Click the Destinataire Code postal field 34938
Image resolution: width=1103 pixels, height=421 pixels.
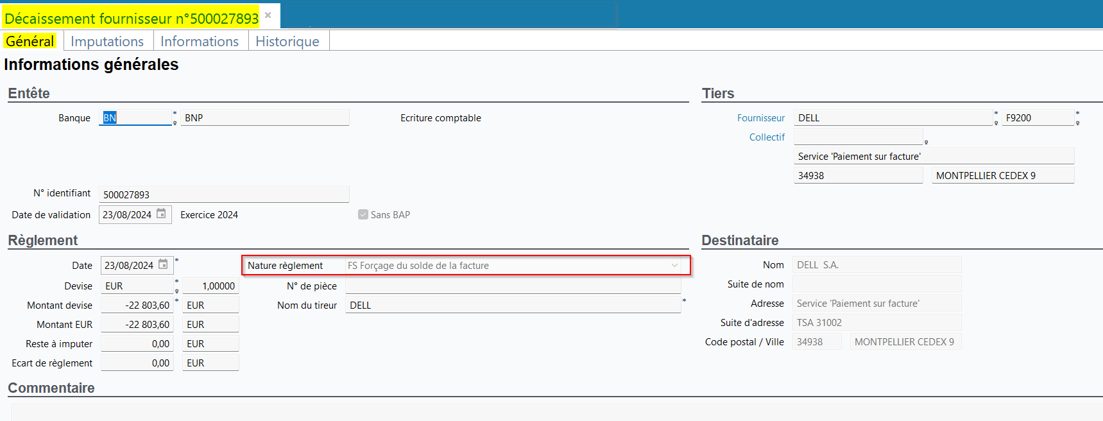pyautogui.click(x=817, y=341)
